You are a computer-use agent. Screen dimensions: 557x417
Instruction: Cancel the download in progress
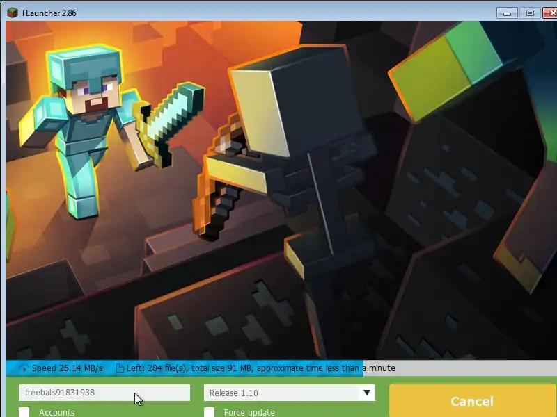(x=473, y=401)
